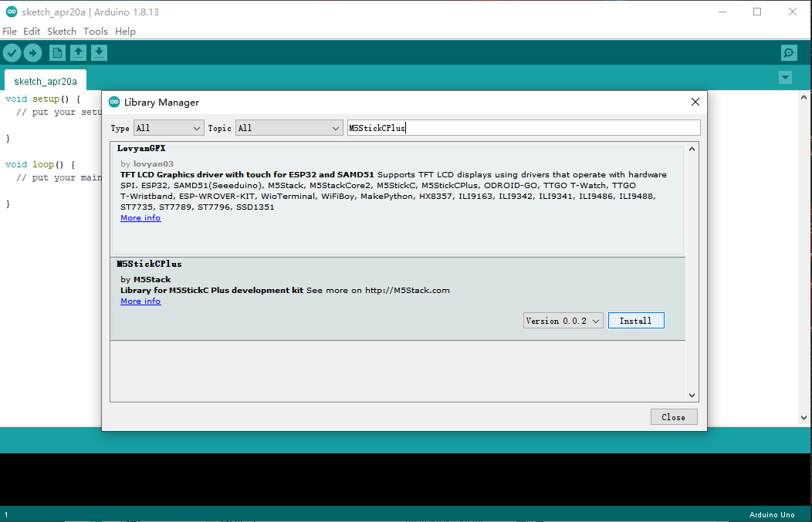Image resolution: width=812 pixels, height=522 pixels.
Task: Click the Arduino logo in main title bar
Action: click(11, 12)
